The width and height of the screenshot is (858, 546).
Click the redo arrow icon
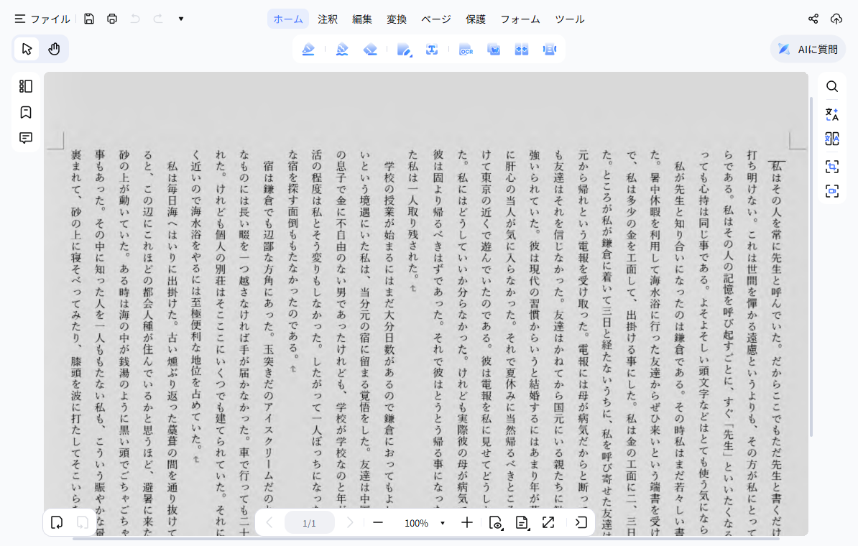tap(158, 19)
